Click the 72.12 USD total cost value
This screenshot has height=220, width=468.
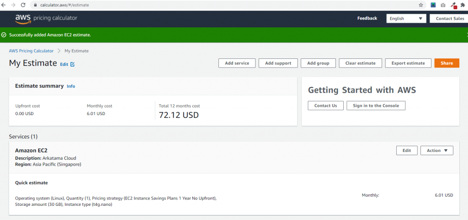(179, 115)
